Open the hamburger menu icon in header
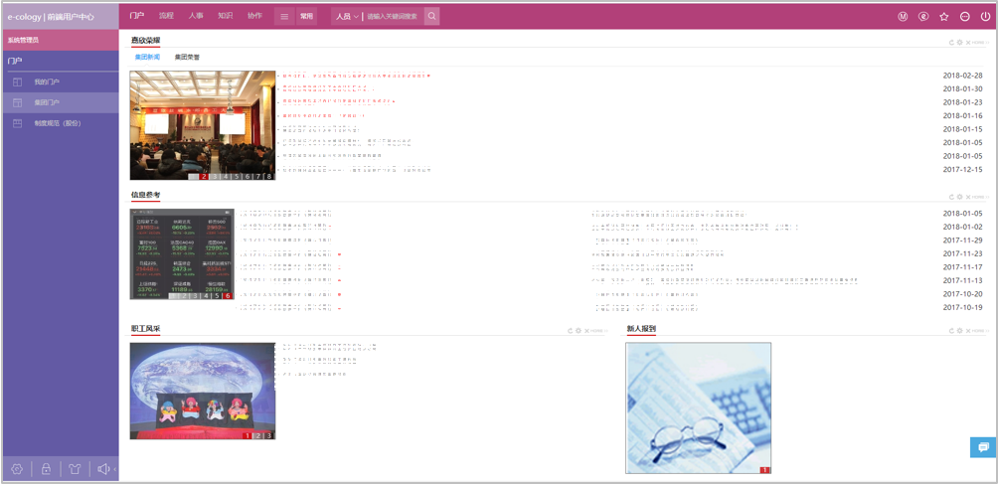Viewport: 998px width, 485px height. pyautogui.click(x=284, y=17)
